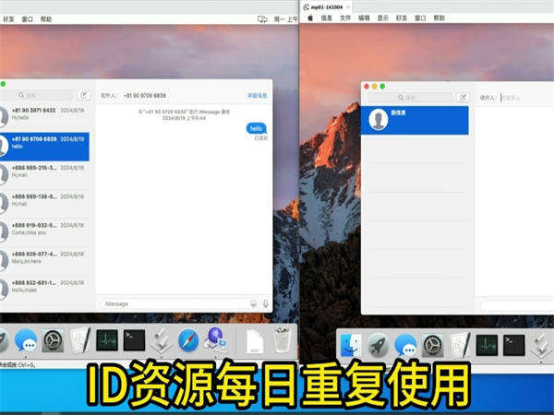Screen dimensions: 554x415
Task: Open the 文件 menu in right menu bar
Action: pyautogui.click(x=345, y=18)
